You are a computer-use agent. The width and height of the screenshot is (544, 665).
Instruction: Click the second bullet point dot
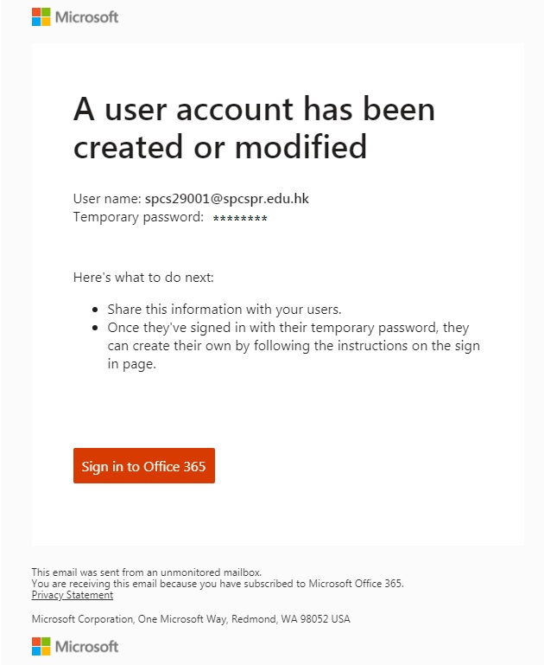coord(95,328)
